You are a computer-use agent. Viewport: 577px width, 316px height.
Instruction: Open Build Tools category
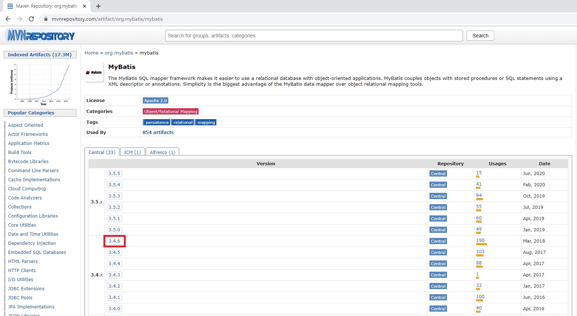tap(20, 152)
